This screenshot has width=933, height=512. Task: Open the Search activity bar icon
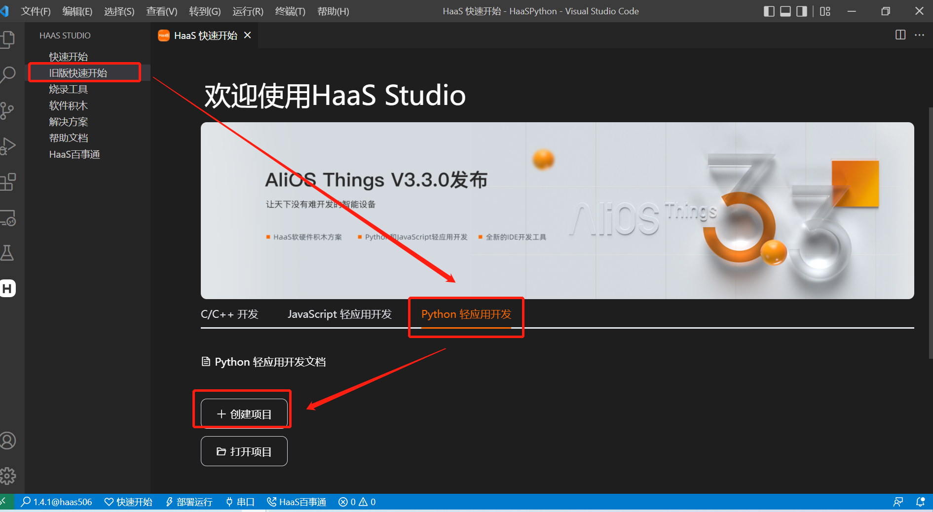(x=8, y=75)
